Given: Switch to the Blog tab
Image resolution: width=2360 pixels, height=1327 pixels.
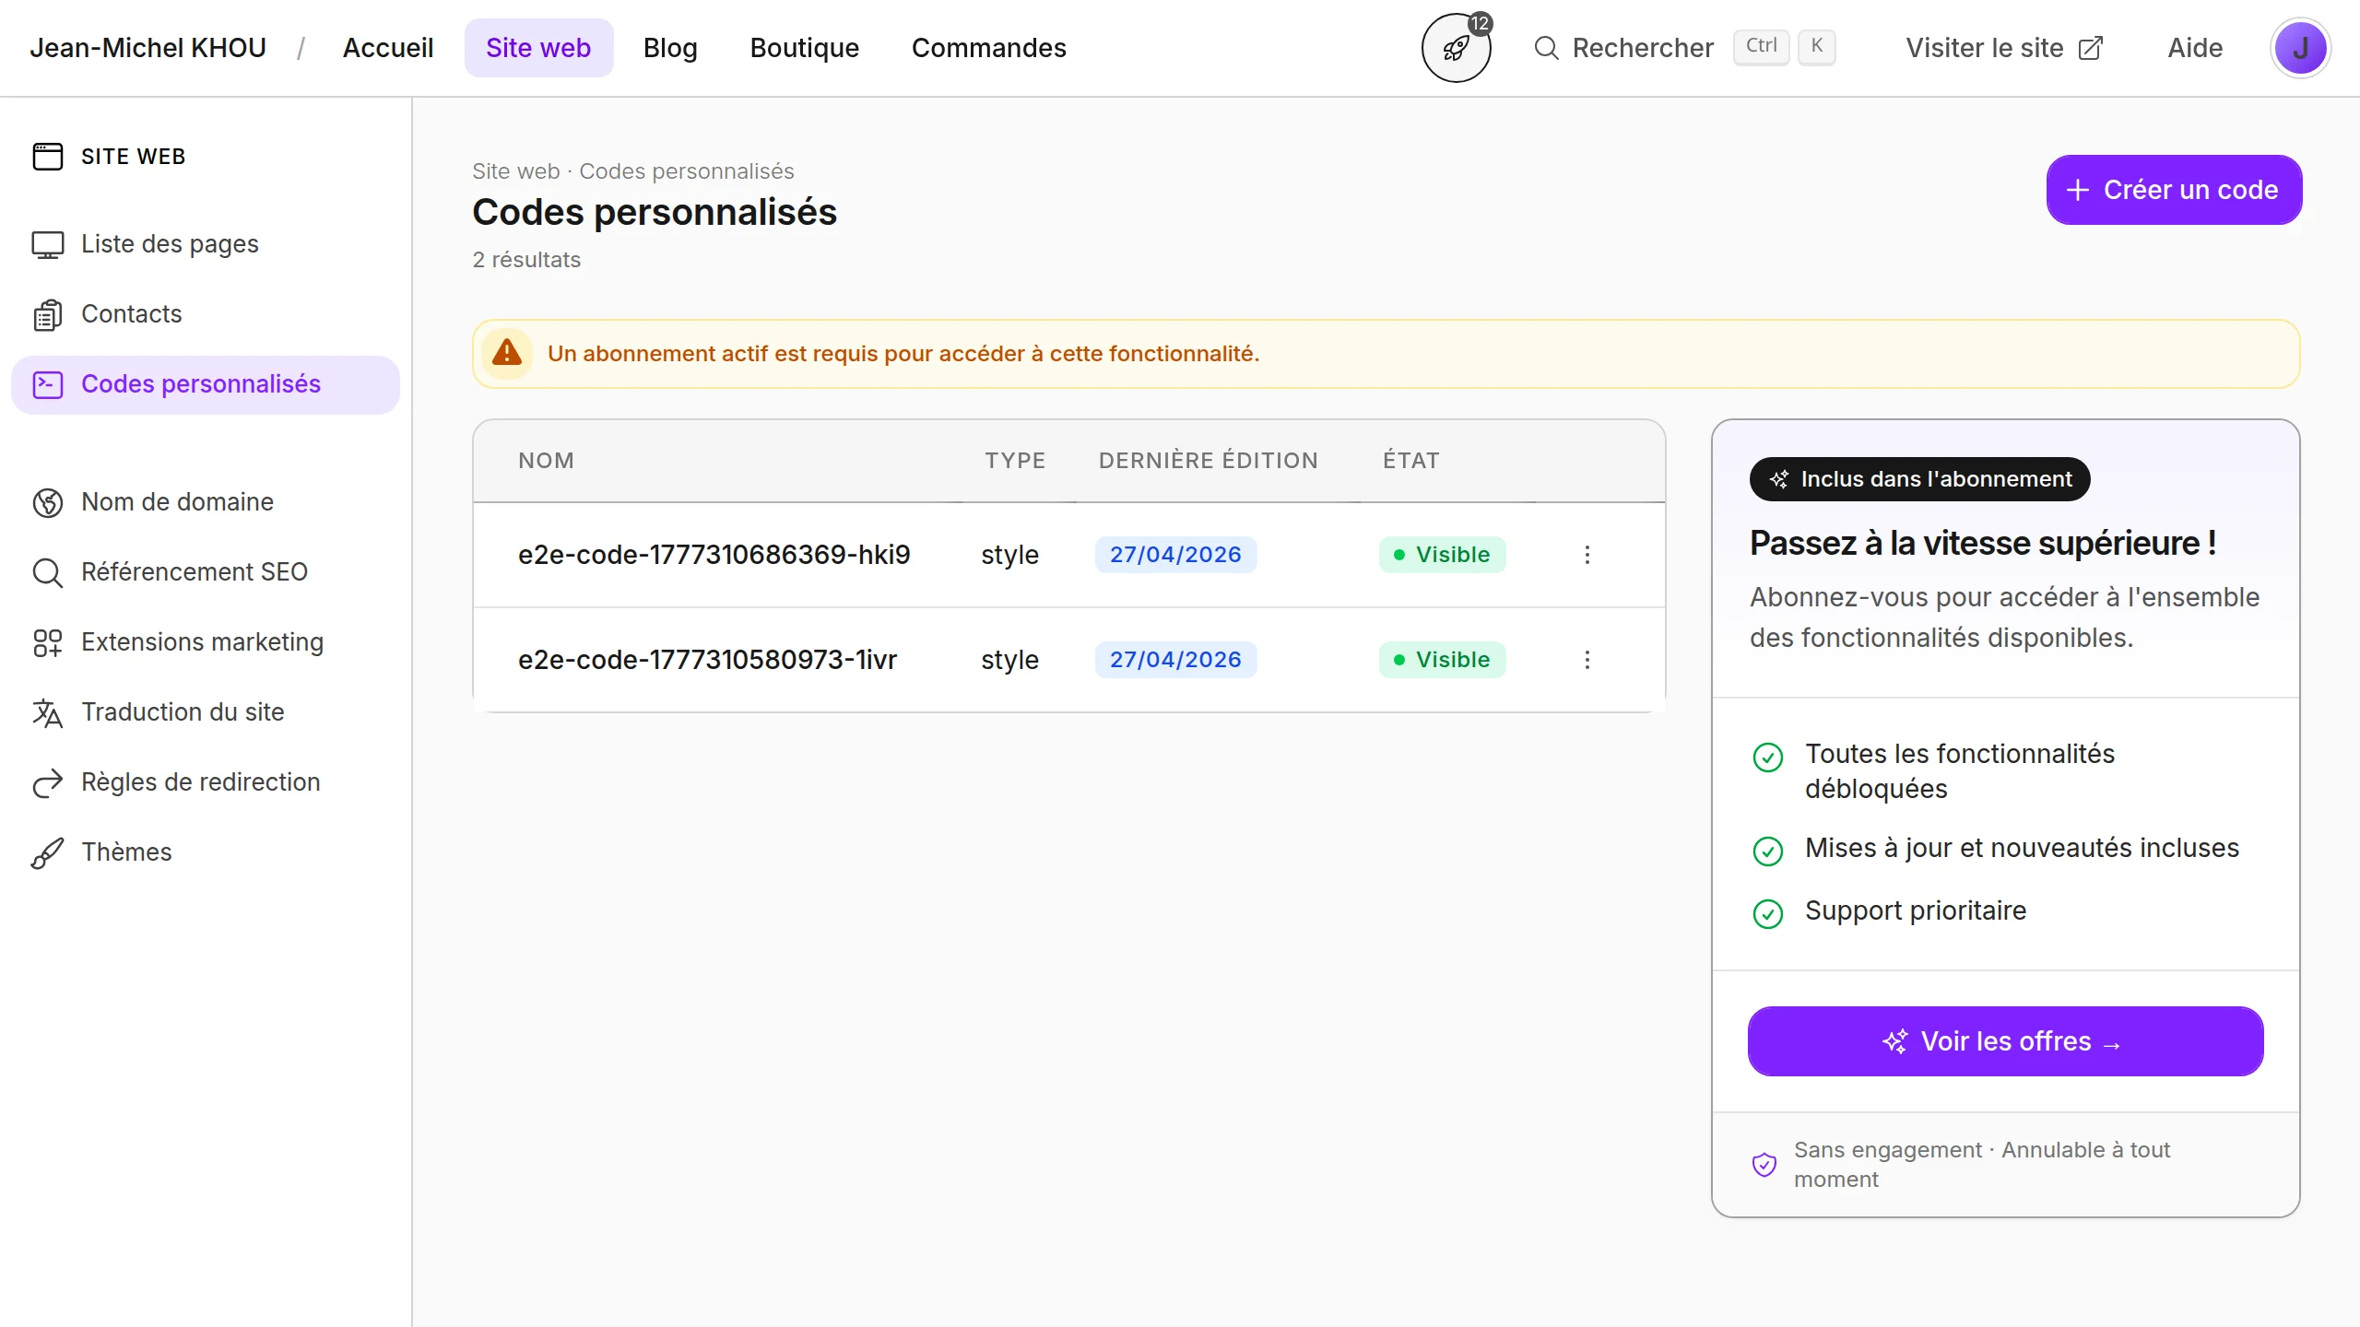Looking at the screenshot, I should (670, 48).
